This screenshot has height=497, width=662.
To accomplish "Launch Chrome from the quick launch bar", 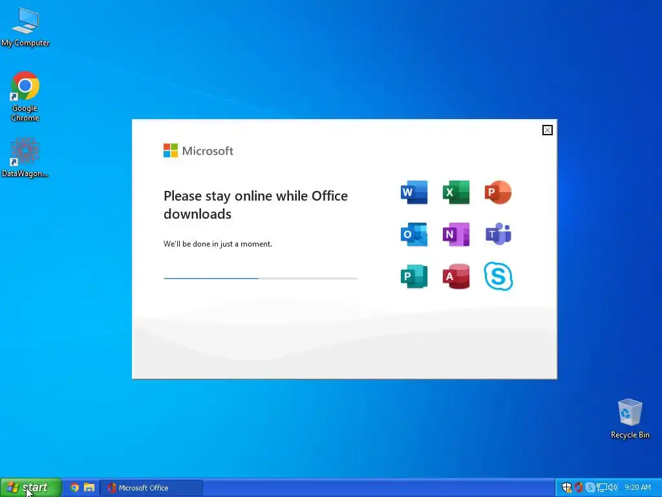I will click(x=74, y=487).
